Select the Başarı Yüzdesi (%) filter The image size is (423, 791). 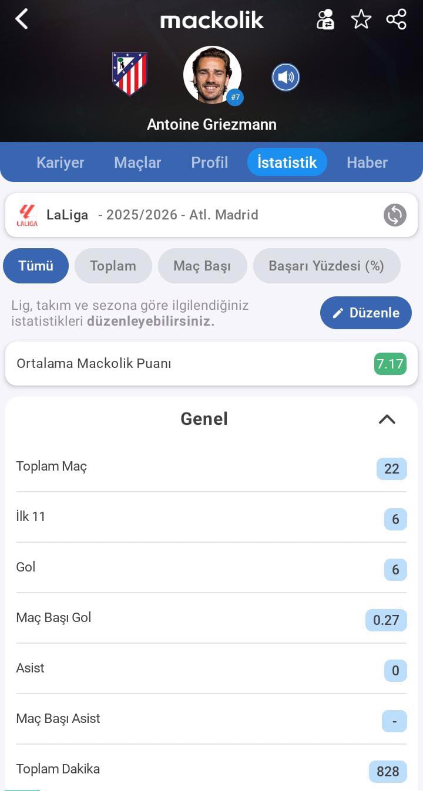(326, 266)
